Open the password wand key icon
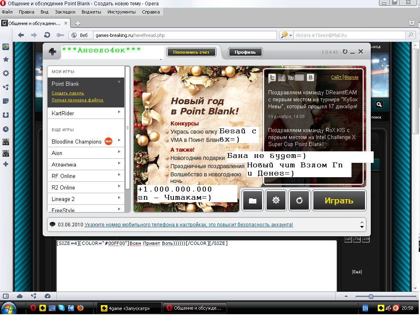Image resolution: width=420 pixels, height=315 pixels. (x=60, y=35)
